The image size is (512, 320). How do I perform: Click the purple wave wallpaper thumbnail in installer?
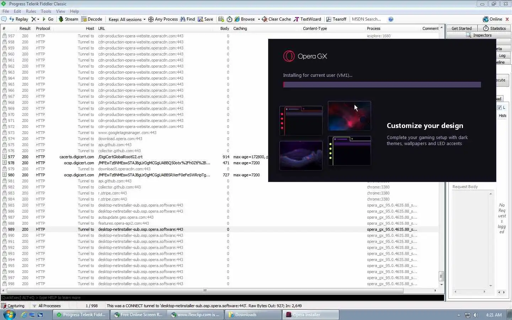(x=301, y=155)
